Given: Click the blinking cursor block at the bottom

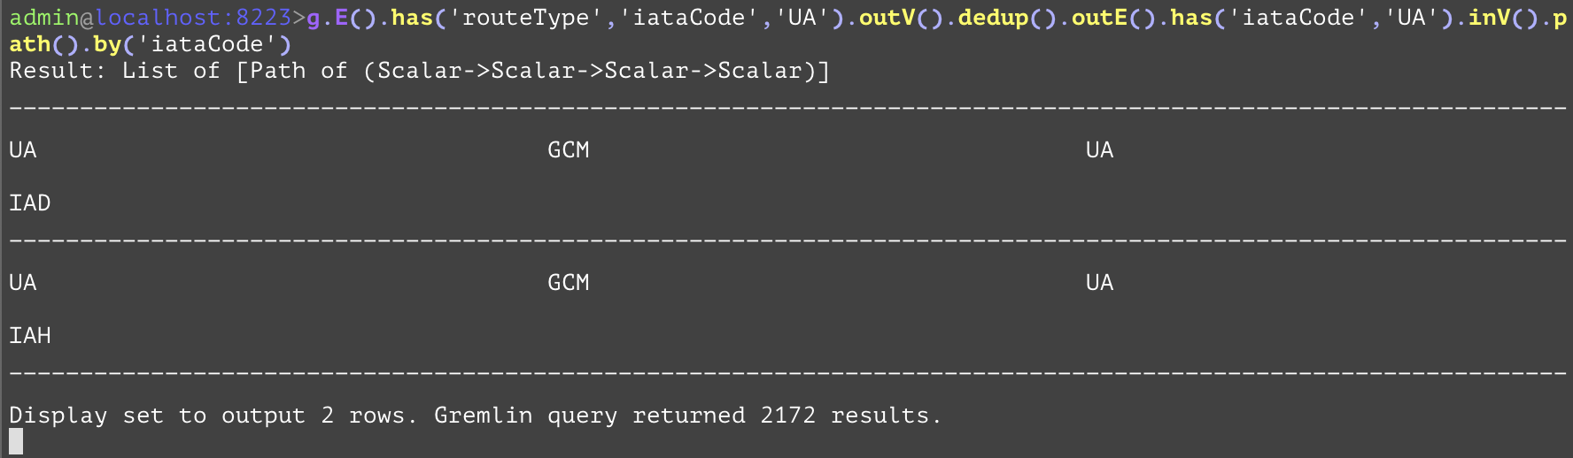Looking at the screenshot, I should (x=16, y=441).
